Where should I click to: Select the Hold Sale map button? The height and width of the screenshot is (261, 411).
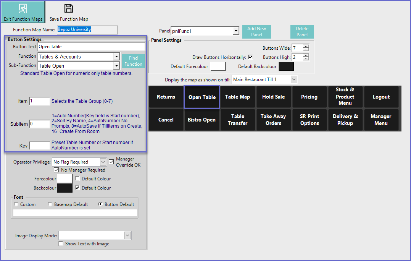[x=273, y=97]
